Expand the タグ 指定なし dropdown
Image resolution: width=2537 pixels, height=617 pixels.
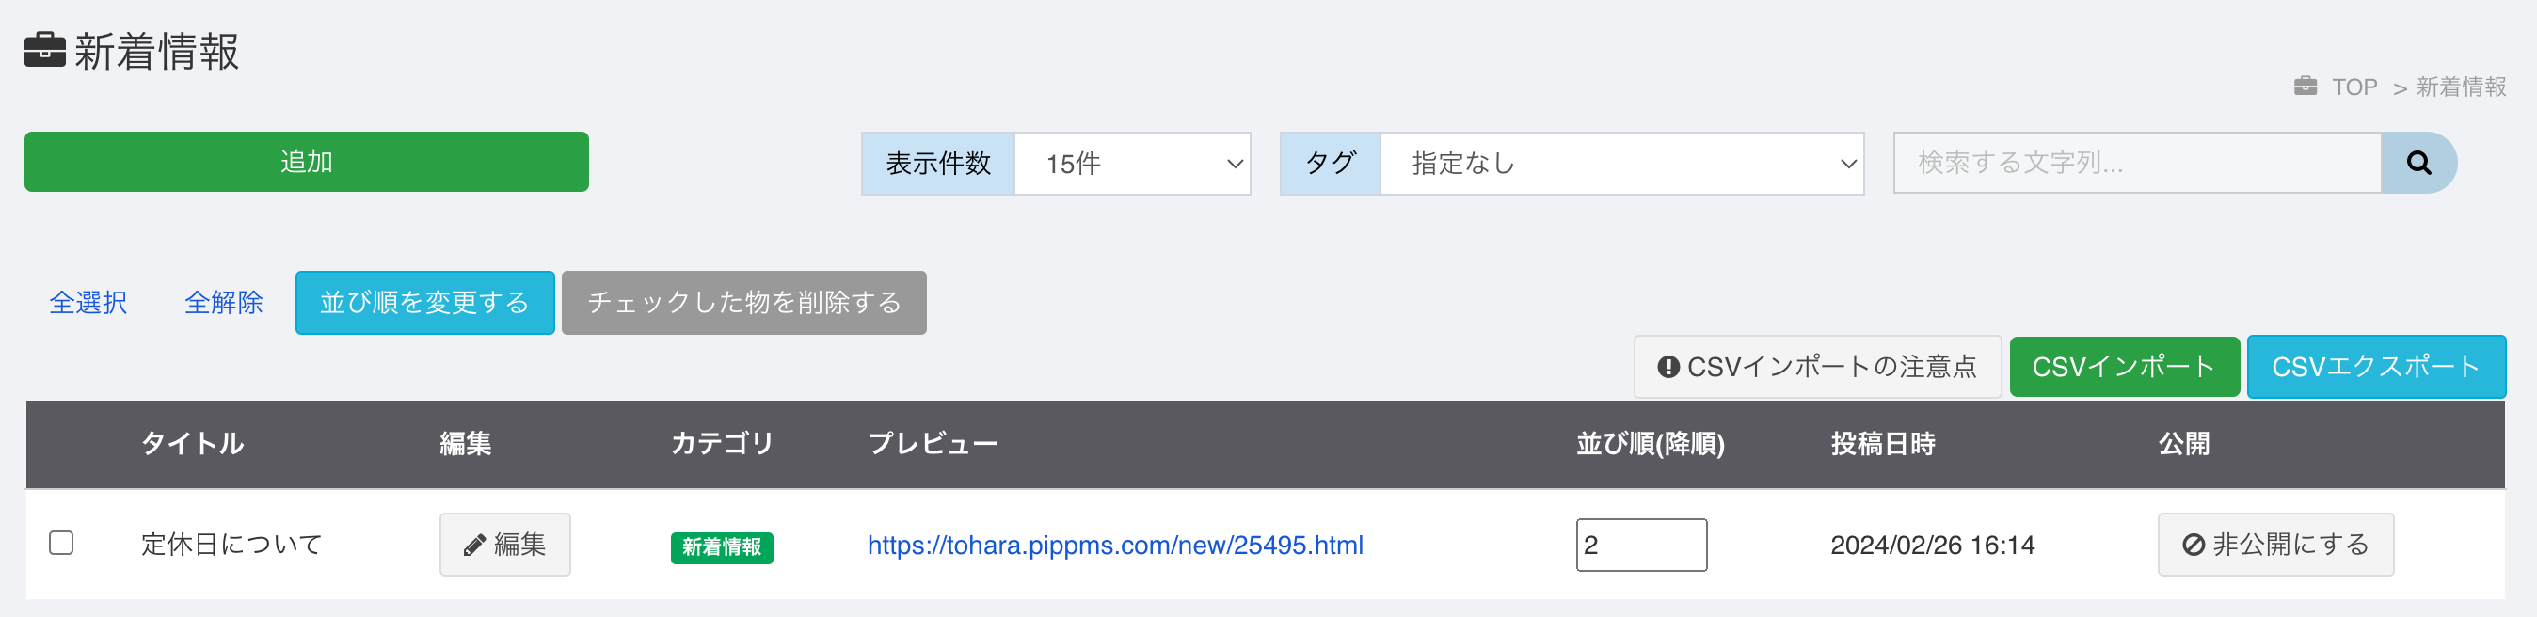coord(1622,164)
